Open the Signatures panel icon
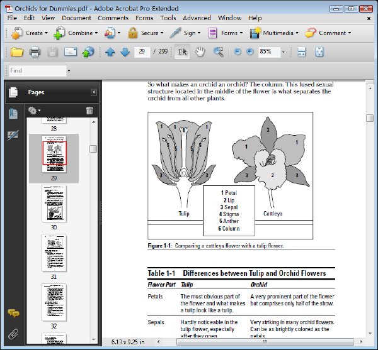The width and height of the screenshot is (378, 350). 13,135
